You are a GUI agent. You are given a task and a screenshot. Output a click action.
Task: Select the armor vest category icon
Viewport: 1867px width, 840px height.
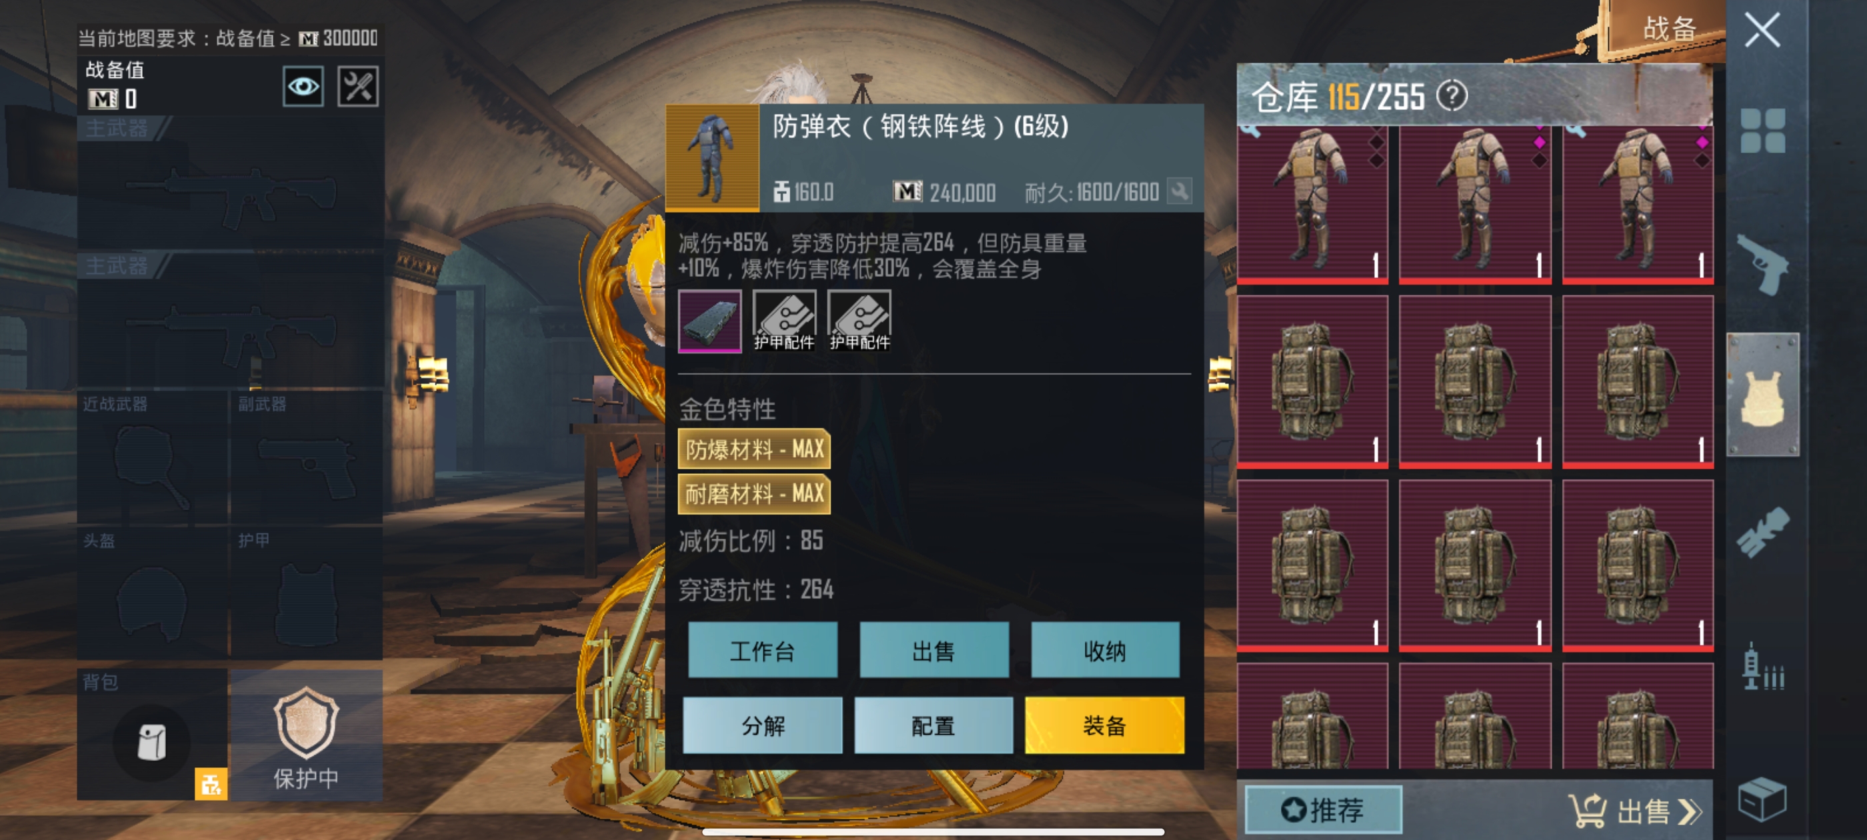(x=1762, y=395)
